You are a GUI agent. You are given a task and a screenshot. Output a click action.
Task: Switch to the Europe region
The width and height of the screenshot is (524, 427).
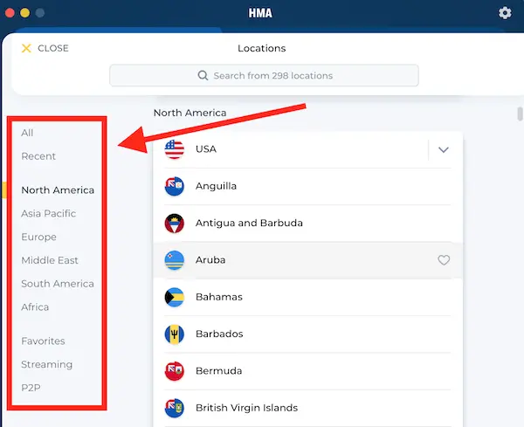(x=38, y=237)
